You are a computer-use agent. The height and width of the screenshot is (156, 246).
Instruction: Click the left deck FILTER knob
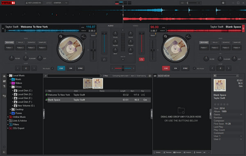click(x=11, y=58)
